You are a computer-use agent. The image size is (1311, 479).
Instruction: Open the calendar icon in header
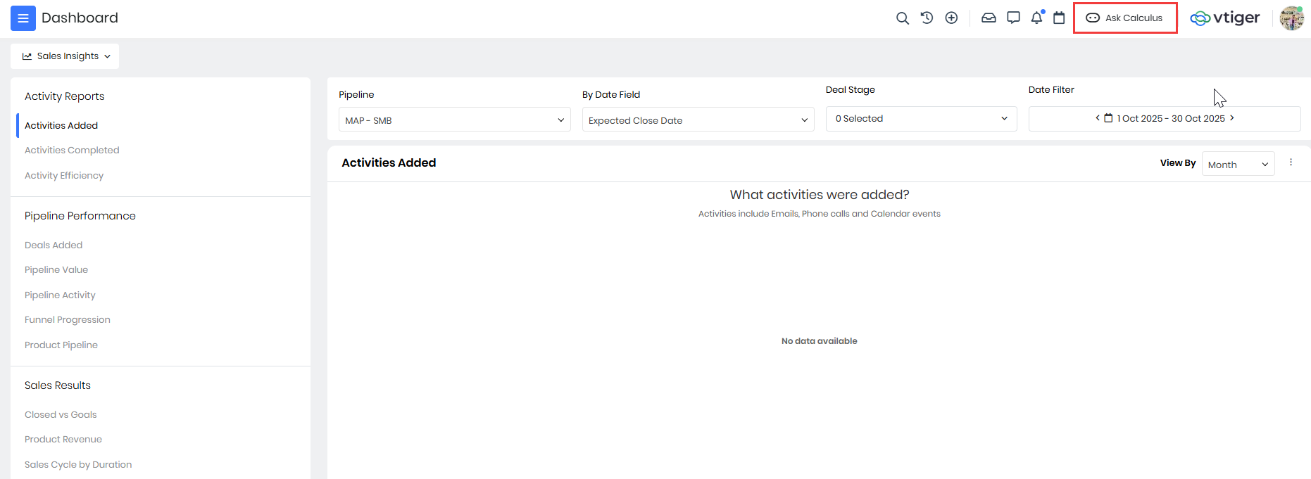click(1059, 18)
